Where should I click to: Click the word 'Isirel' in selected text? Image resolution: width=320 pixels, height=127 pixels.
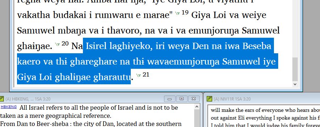(96, 46)
